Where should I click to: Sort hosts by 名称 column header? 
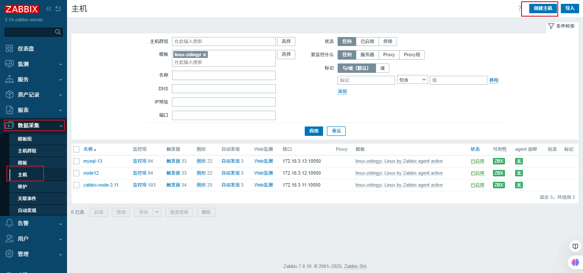[90, 149]
